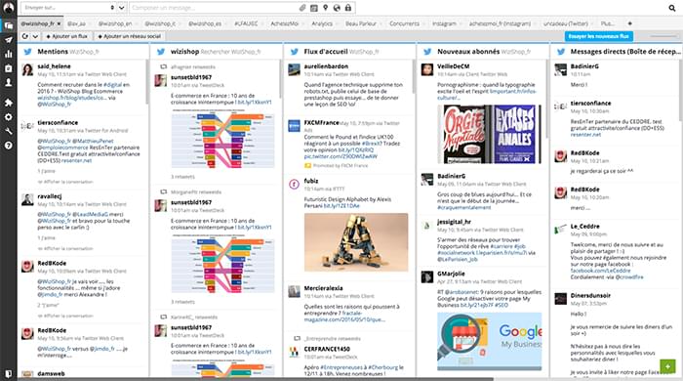Adjust the column width slider
The image size is (683, 381).
663,36
